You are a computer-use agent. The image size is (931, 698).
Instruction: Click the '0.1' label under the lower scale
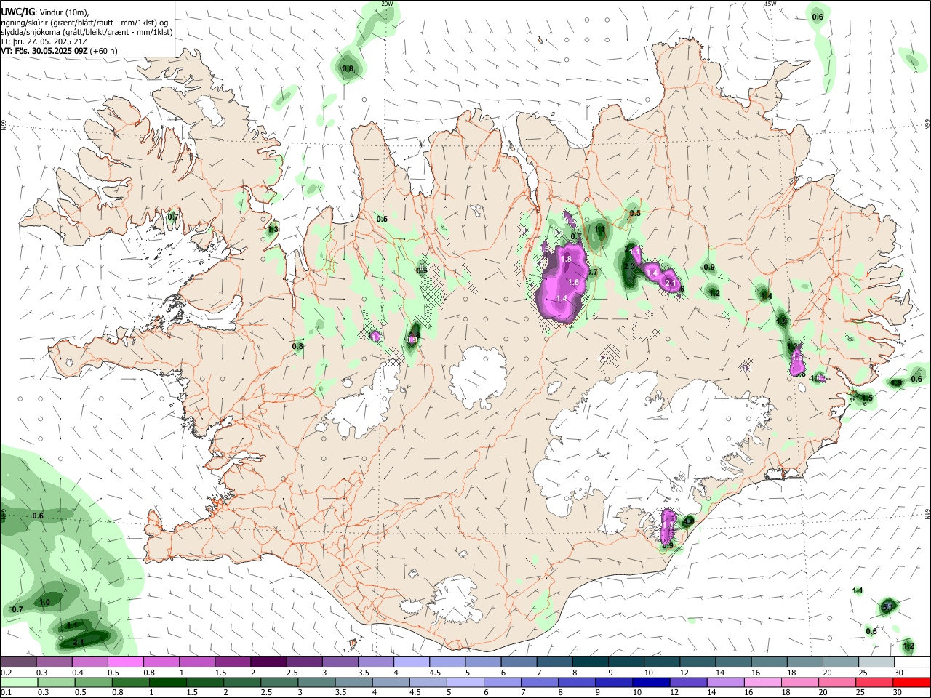coord(7,692)
